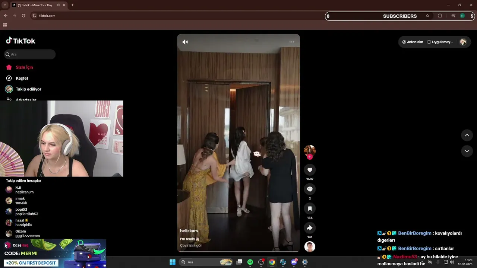The width and height of the screenshot is (477, 268).
Task: Follow the creator with the plus badge
Action: 310,157
